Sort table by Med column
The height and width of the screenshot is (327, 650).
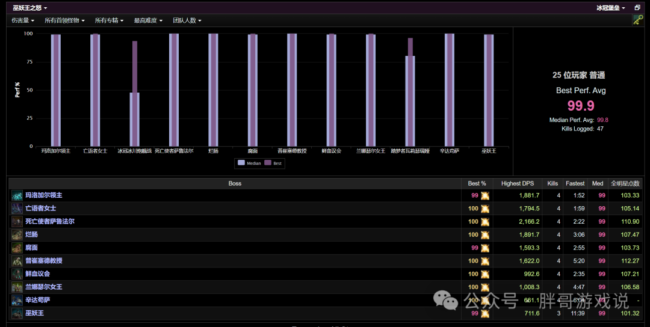pos(598,183)
